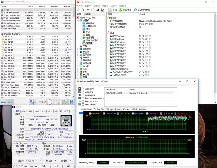
Task: Select AIDA64 v5.97.4600 root node
Action: pos(86,18)
